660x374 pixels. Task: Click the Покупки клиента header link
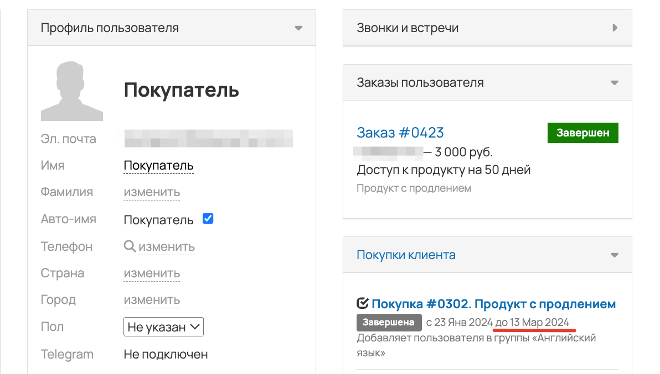406,255
